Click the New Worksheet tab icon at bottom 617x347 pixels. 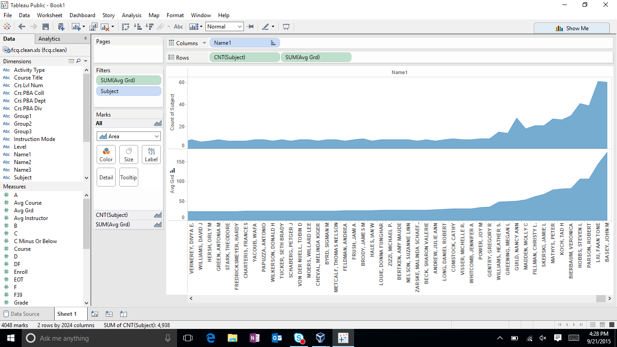click(x=95, y=314)
